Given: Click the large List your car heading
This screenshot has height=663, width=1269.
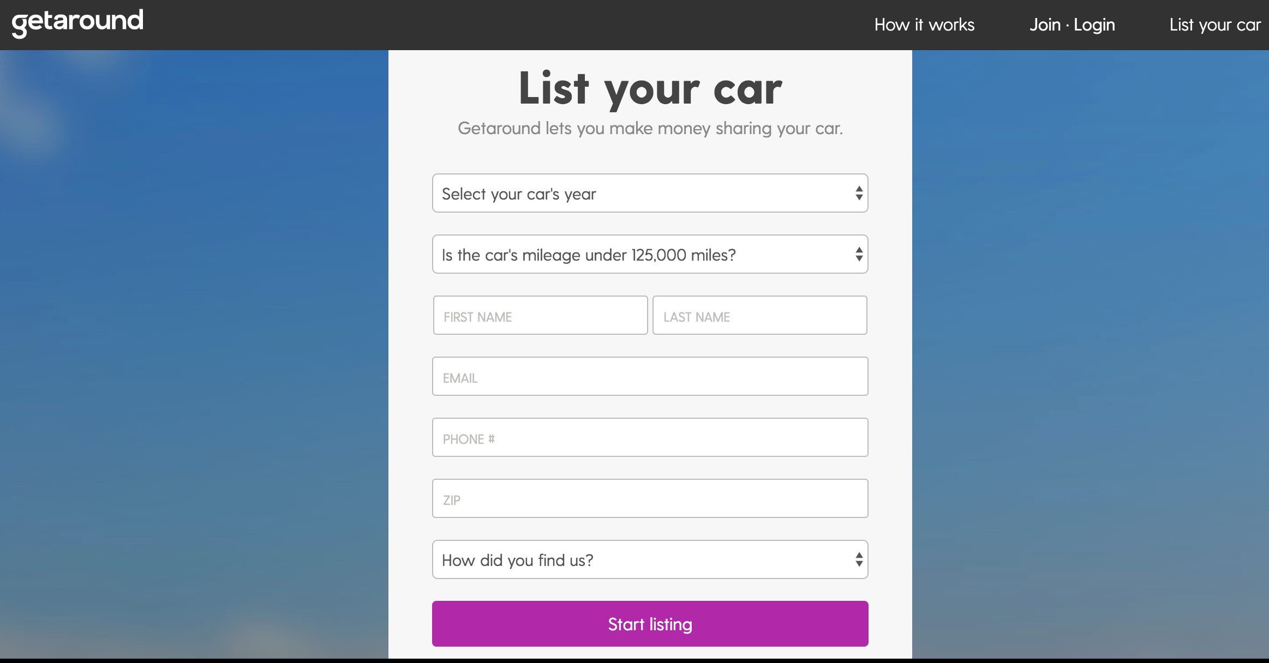Looking at the screenshot, I should (650, 88).
